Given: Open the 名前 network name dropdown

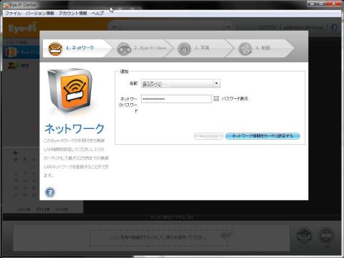Looking at the screenshot, I should coord(181,83).
